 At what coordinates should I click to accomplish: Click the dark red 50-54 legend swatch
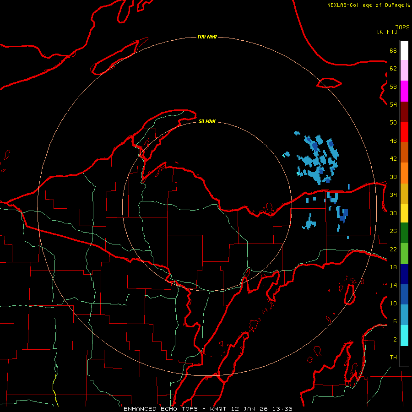pos(404,112)
